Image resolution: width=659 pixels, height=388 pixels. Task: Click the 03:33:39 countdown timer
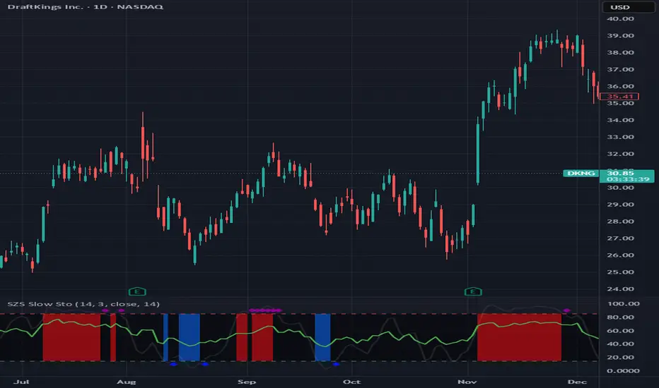(628, 179)
